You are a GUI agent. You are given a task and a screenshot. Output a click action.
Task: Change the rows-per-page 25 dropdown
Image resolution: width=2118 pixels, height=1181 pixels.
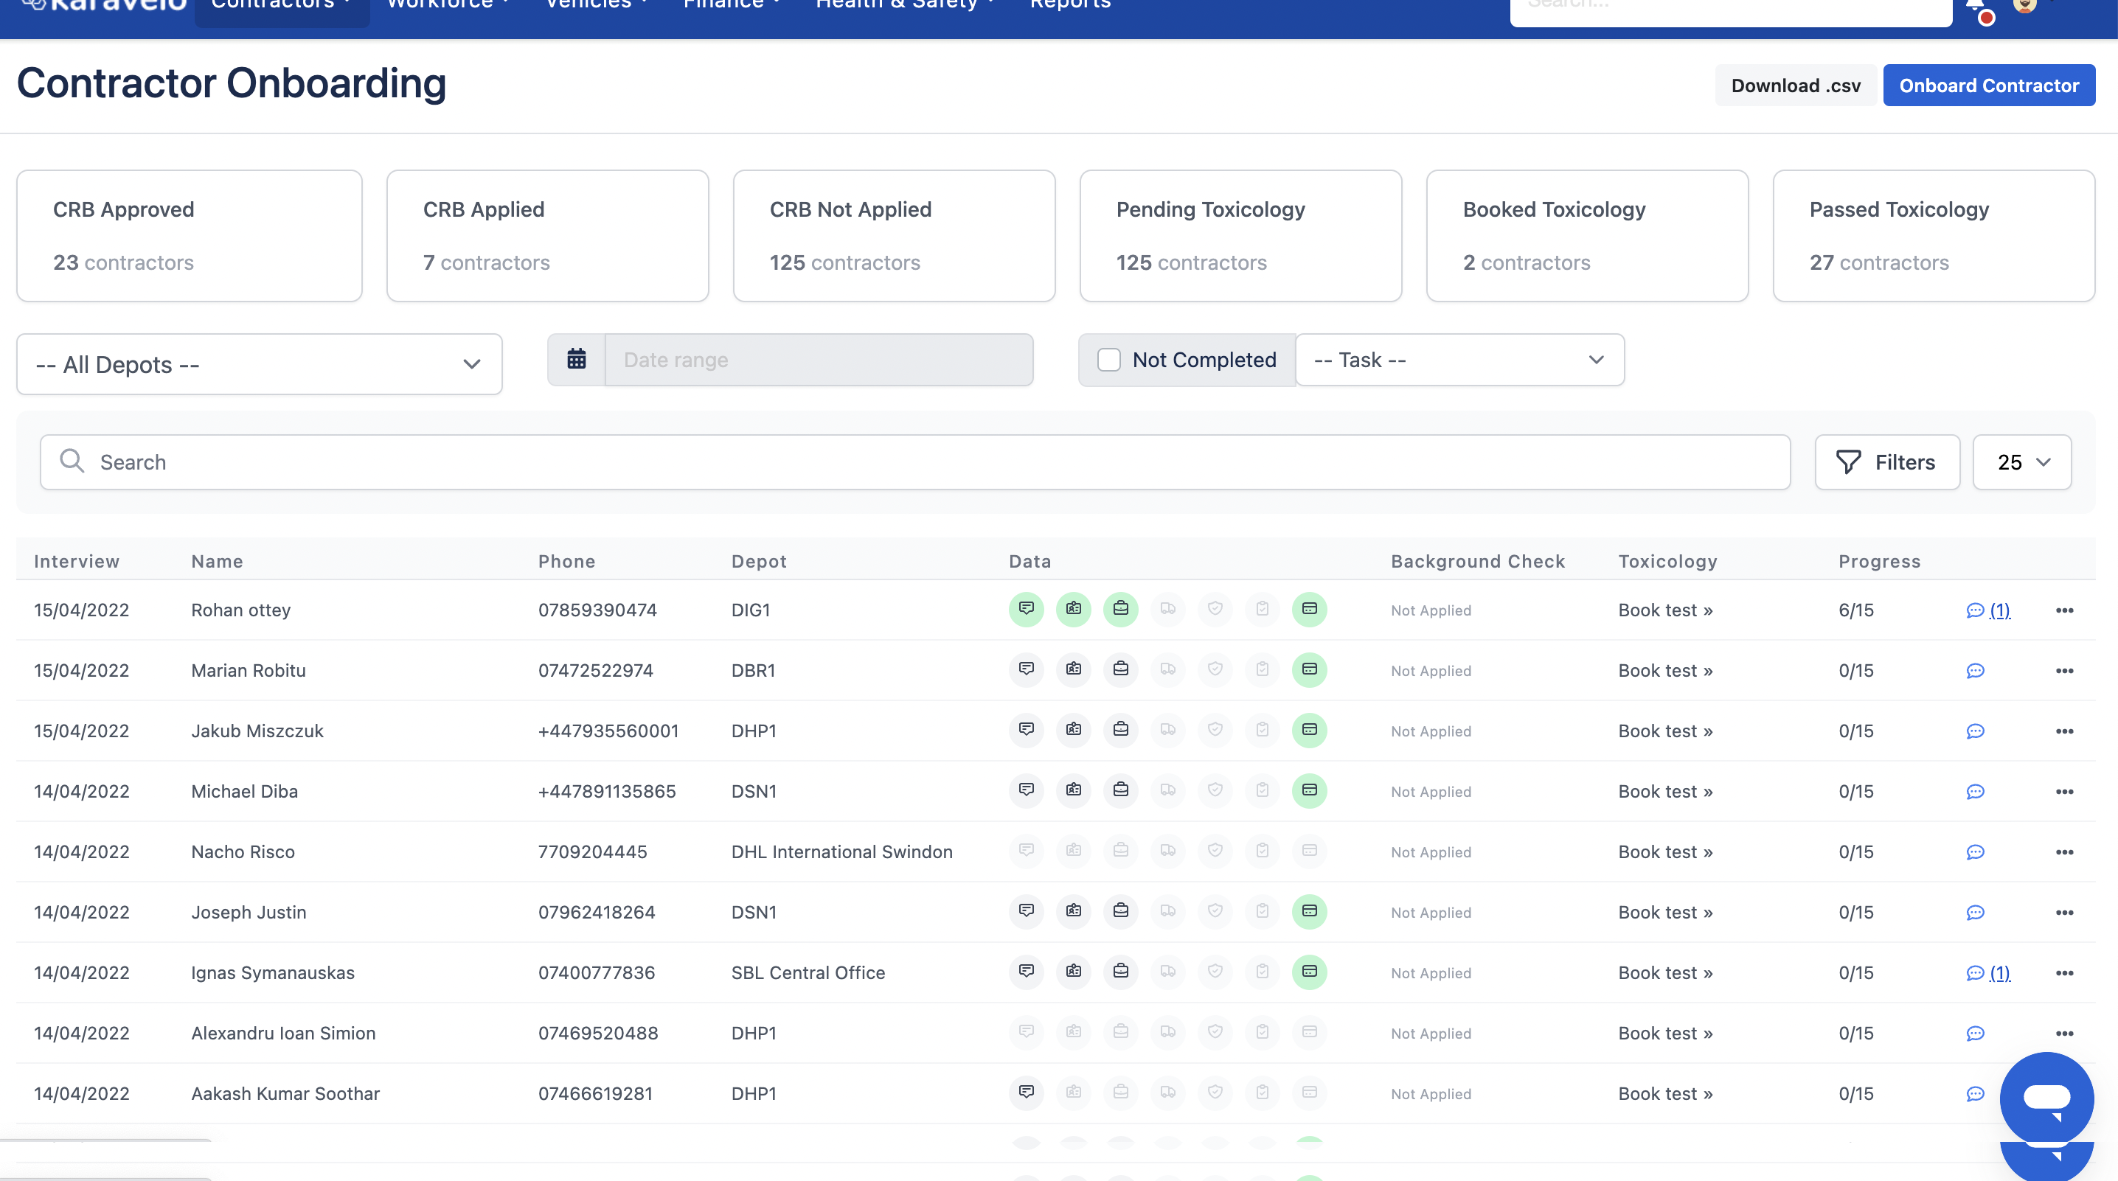click(x=2021, y=462)
